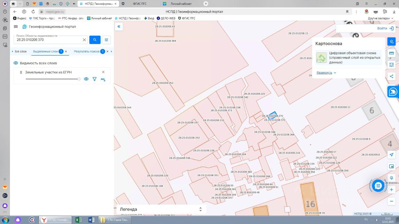This screenshot has width=399, height=224.
Task: Open advanced search filter settings
Action: click(106, 40)
